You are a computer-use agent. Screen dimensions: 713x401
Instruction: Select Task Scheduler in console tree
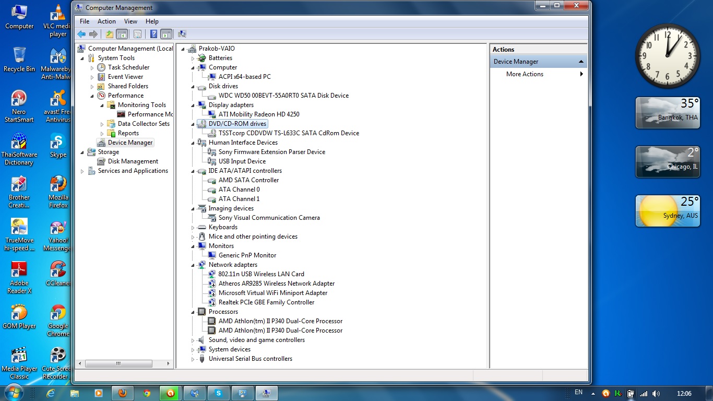[128, 67]
